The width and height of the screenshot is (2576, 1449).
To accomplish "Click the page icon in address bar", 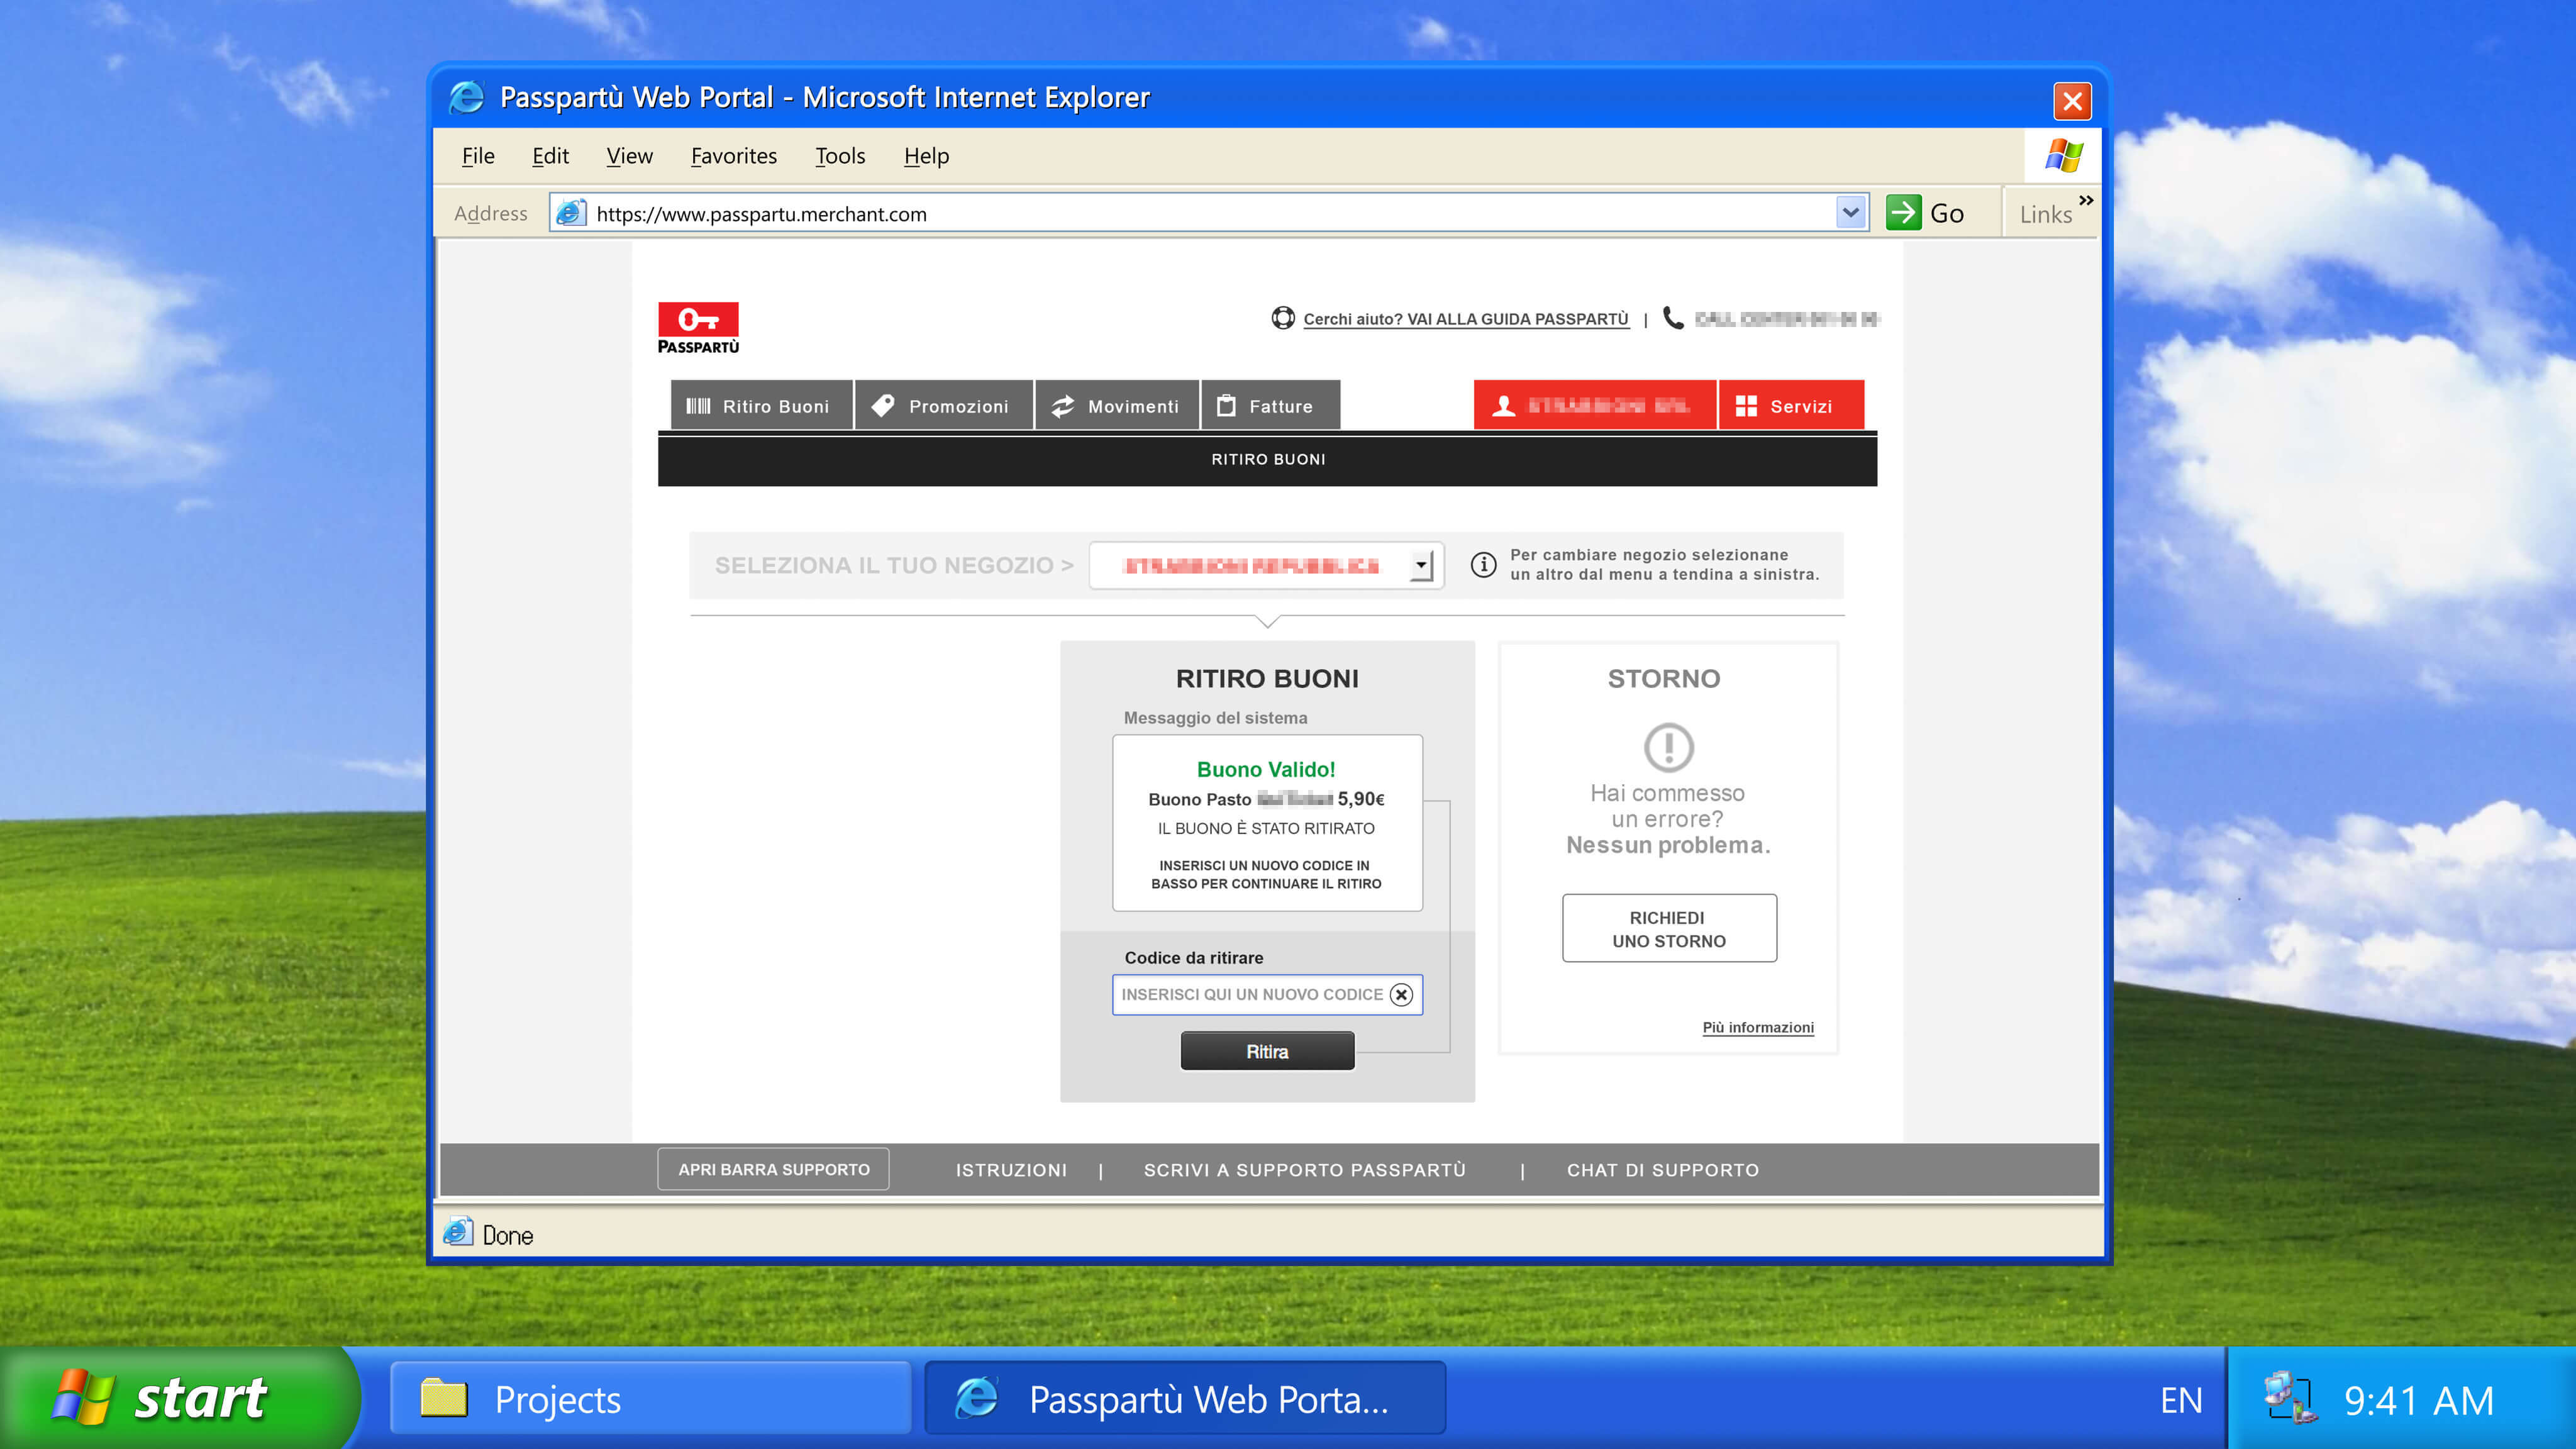I will (570, 213).
